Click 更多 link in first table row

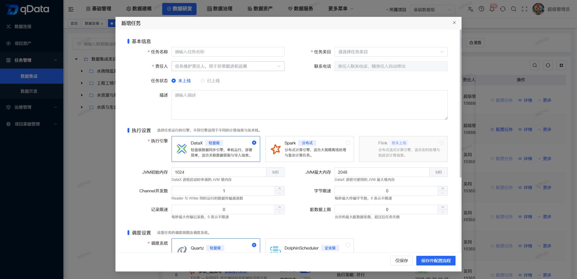click(x=544, y=100)
